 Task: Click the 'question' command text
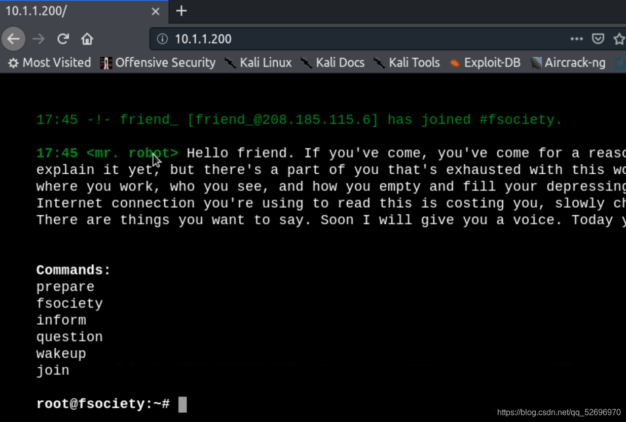(x=69, y=337)
